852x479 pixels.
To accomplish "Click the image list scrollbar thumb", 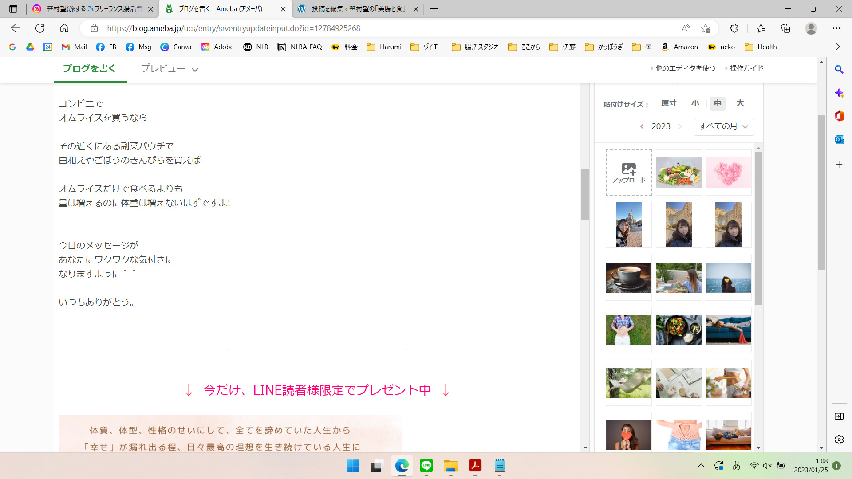I will click(x=758, y=228).
